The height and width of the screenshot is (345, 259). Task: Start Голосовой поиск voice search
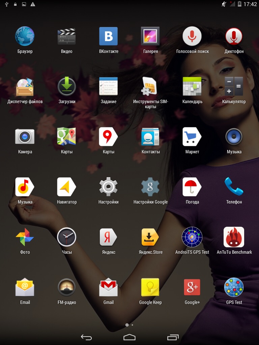pos(192,36)
